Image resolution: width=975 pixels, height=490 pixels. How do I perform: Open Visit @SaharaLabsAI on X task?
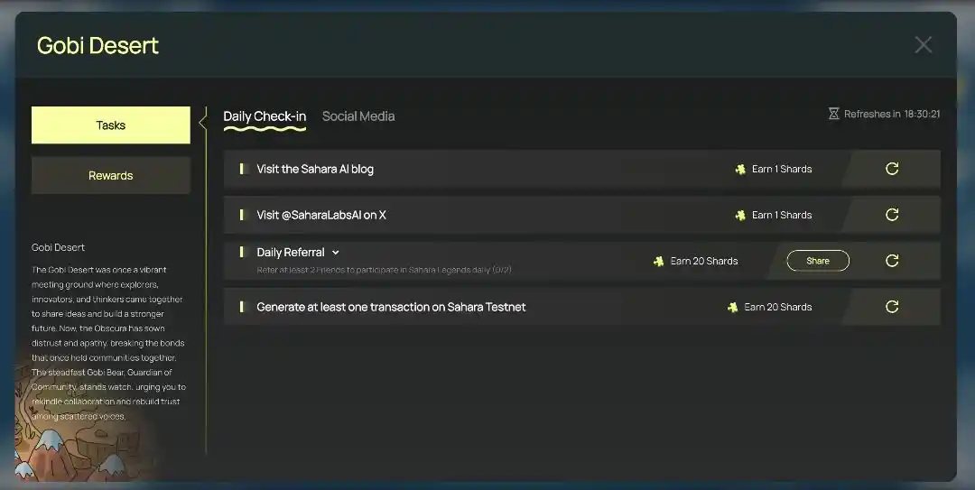[x=321, y=215]
